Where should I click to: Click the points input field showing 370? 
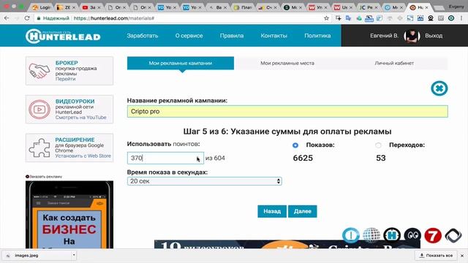pos(165,158)
